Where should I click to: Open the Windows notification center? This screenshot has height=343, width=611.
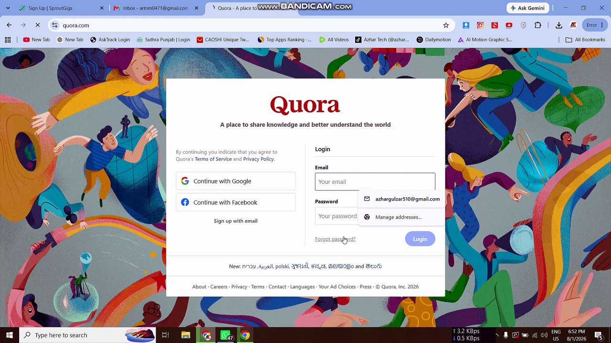pos(599,335)
